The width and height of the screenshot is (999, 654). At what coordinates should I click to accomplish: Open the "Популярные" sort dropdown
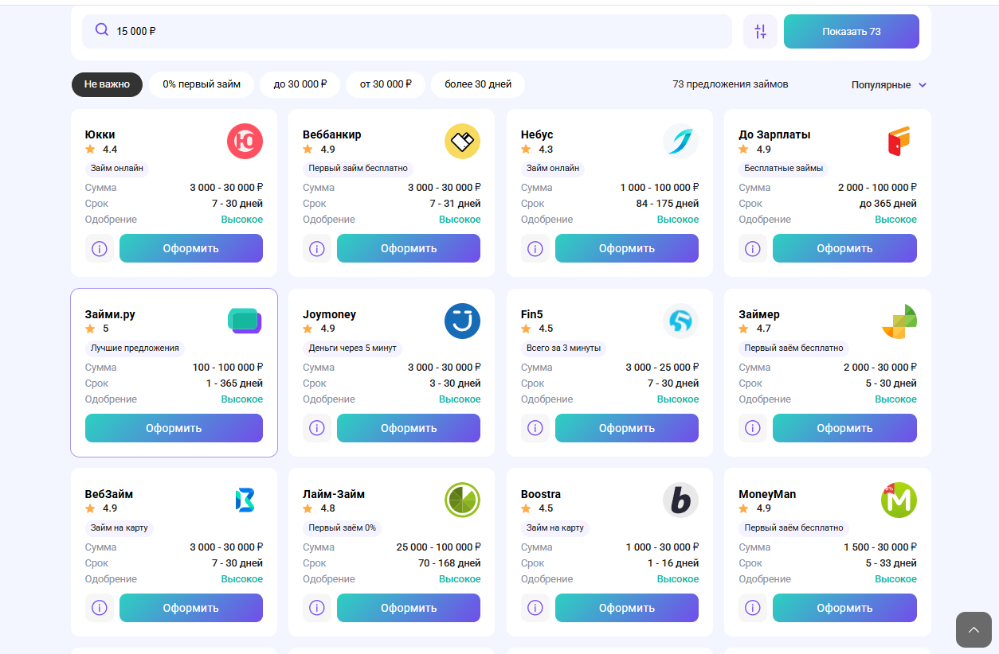click(x=880, y=85)
